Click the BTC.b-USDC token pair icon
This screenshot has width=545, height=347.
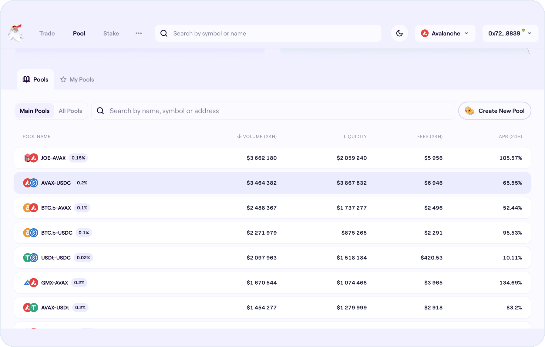tap(31, 233)
